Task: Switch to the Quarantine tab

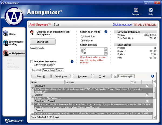Action: coord(48,70)
